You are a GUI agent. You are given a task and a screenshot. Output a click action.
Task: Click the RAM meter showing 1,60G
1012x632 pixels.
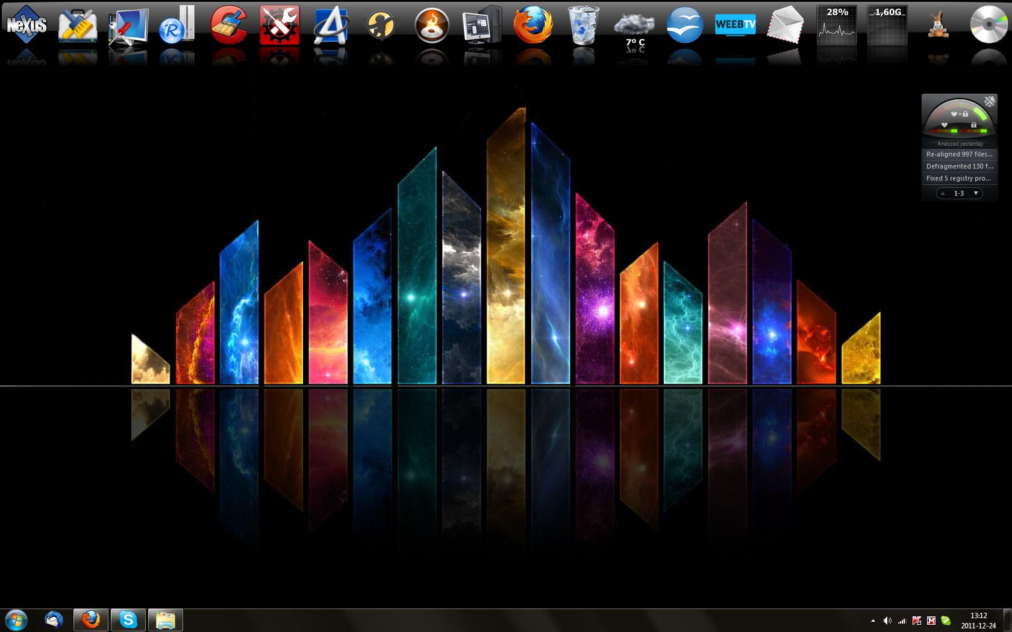tap(887, 25)
